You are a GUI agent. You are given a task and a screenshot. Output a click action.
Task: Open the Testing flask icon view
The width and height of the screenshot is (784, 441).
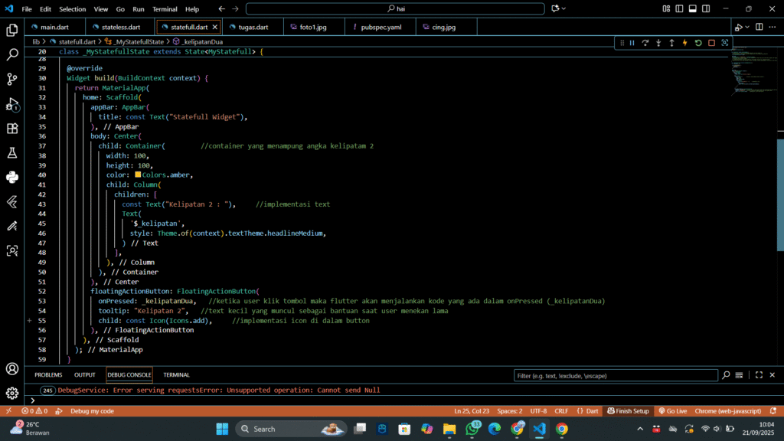pyautogui.click(x=12, y=153)
